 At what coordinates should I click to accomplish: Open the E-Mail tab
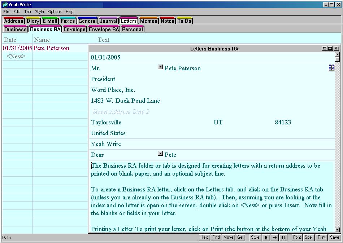(50, 21)
